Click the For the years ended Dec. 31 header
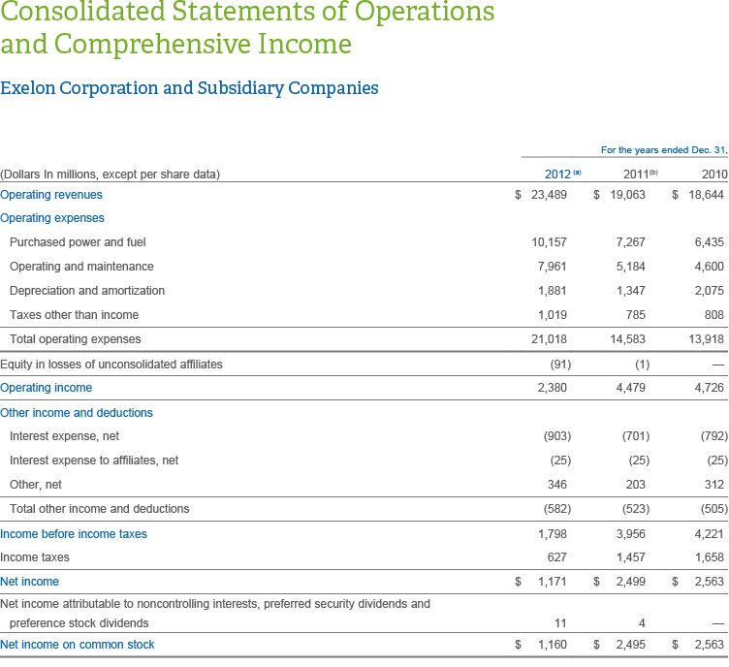 664,149
